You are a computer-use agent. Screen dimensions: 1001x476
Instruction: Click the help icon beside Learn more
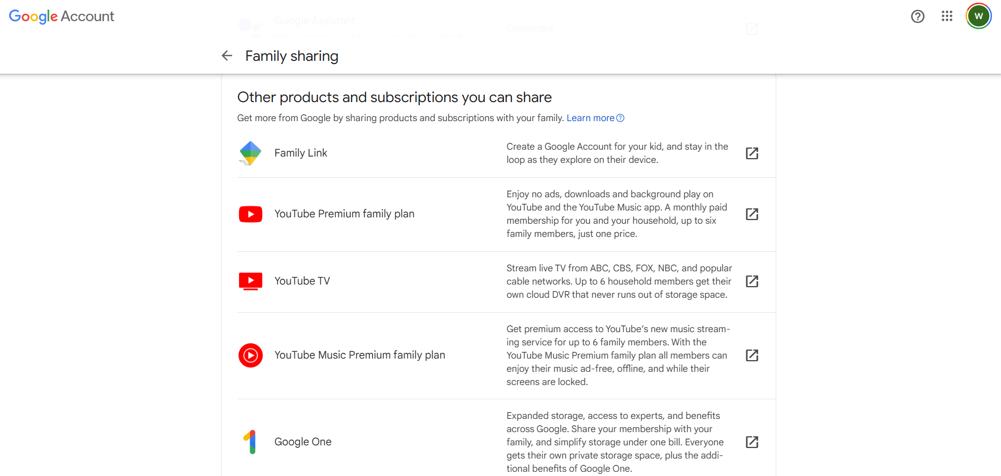[620, 118]
